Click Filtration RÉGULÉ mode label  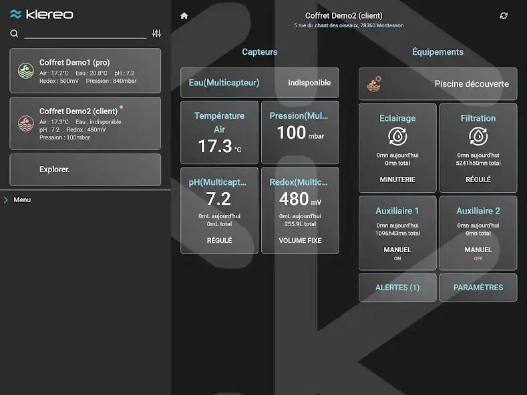tap(478, 179)
